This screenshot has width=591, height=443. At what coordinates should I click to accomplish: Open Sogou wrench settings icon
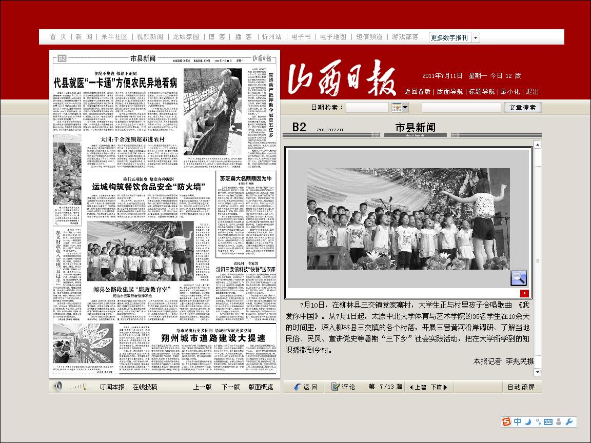point(568,422)
